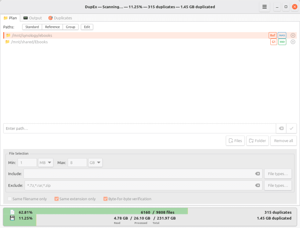Set path type to Reference
Screen dimensions: 300x228
coord(52,27)
